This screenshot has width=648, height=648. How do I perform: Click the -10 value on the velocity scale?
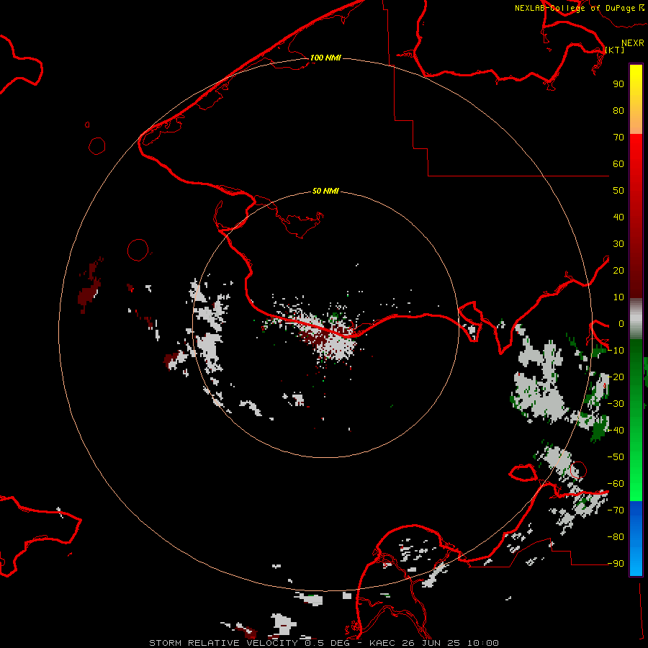tap(616, 351)
